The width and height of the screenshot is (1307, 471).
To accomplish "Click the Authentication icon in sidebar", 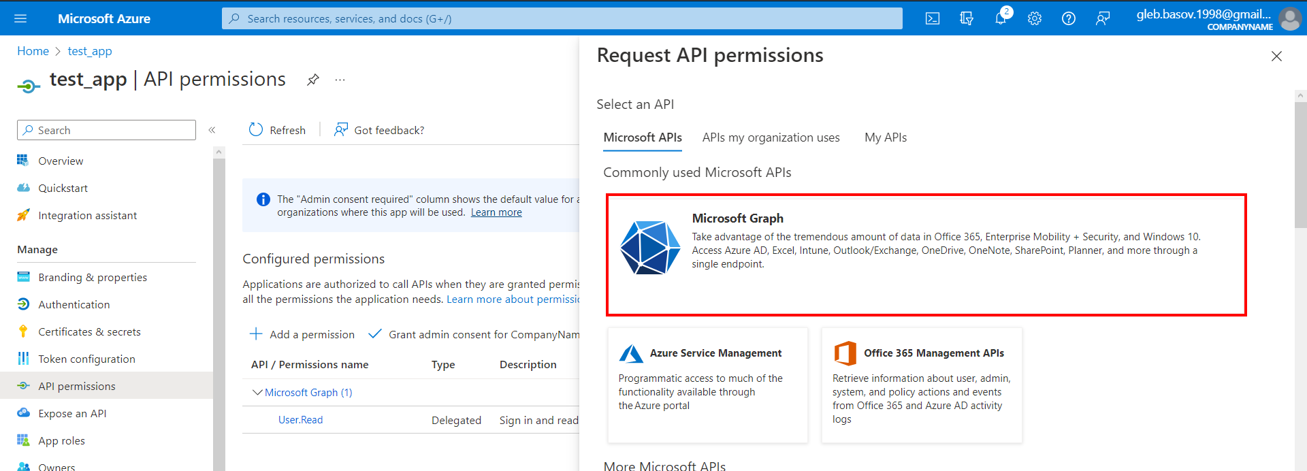I will [23, 304].
